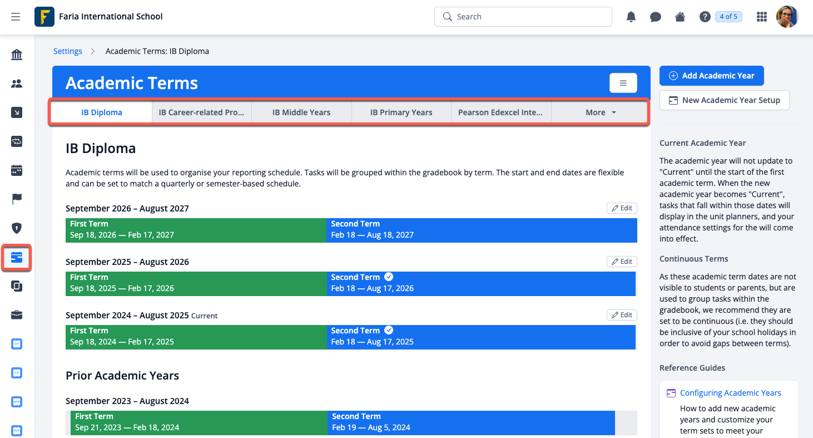Switch to IB Career-related Programme tab
This screenshot has height=438, width=813.
[x=201, y=112]
